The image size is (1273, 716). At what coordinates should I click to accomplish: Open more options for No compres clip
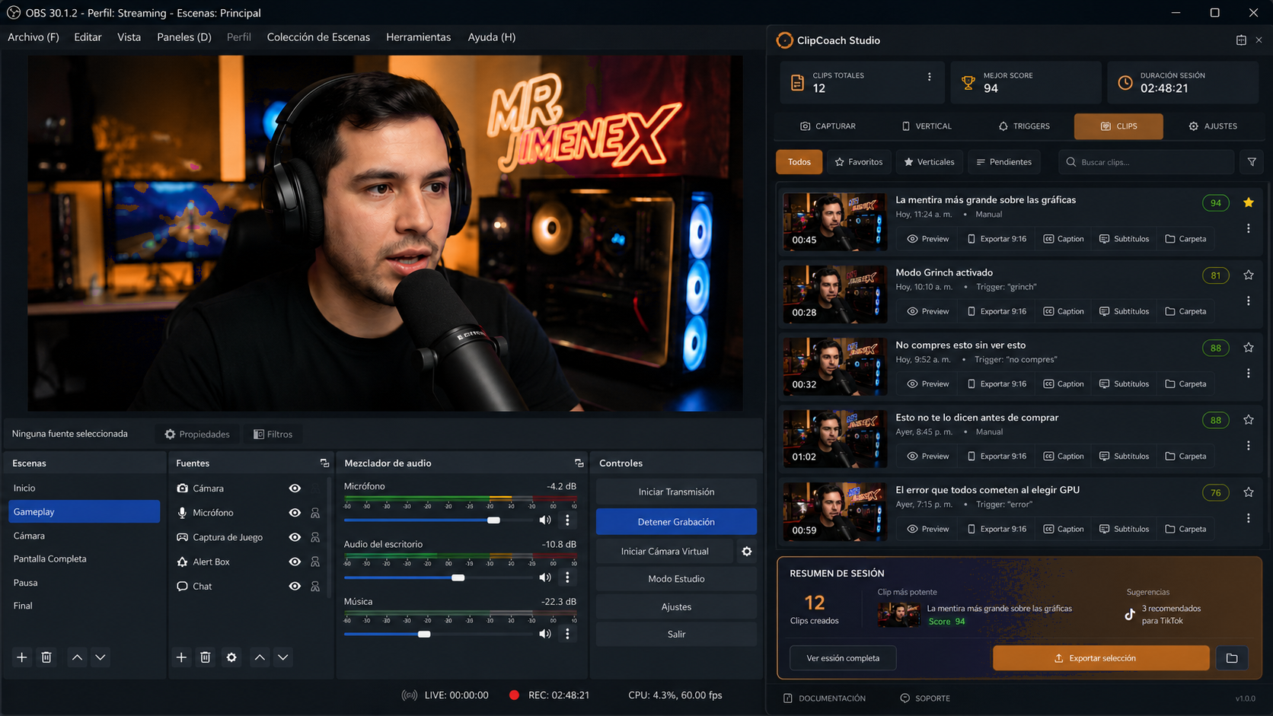[1249, 374]
